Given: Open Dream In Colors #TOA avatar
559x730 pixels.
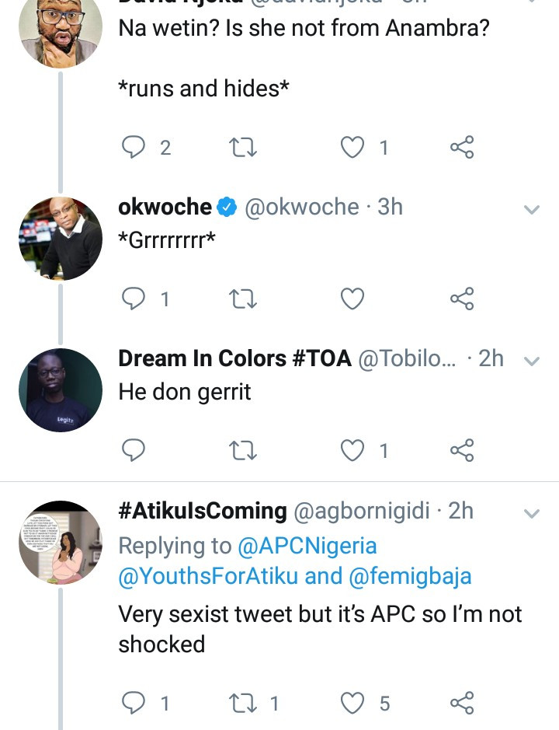Looking at the screenshot, I should (x=61, y=390).
